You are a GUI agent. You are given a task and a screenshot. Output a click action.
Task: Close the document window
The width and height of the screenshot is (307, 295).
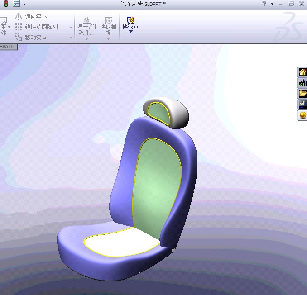(x=302, y=4)
